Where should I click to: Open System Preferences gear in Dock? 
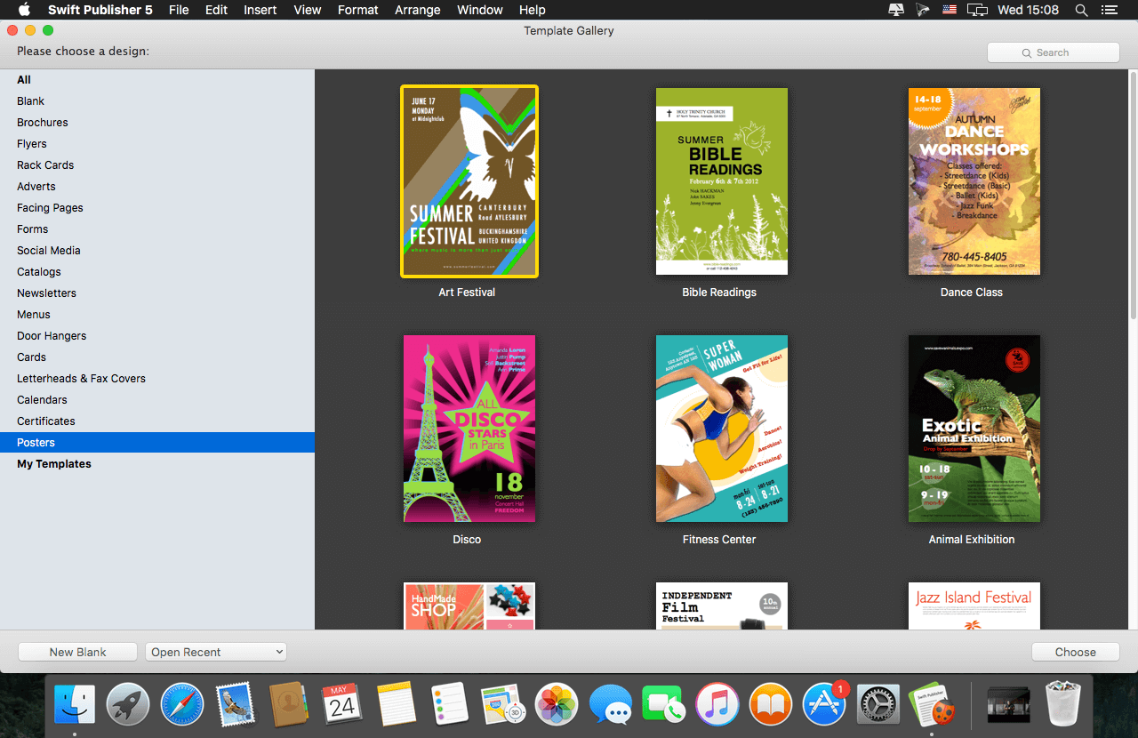click(878, 705)
